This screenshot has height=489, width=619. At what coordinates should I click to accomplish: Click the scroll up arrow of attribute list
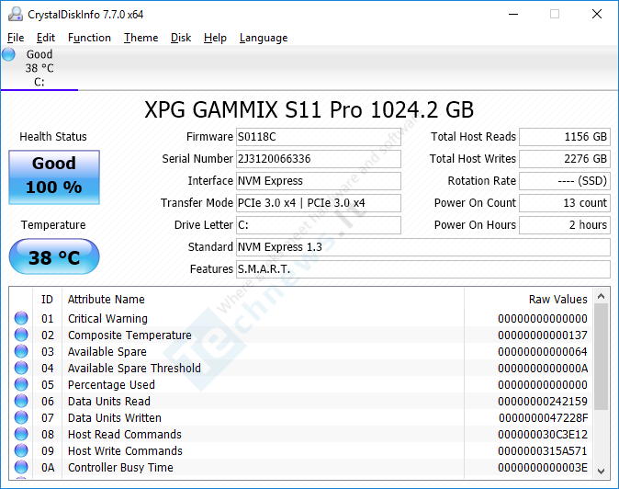click(602, 296)
